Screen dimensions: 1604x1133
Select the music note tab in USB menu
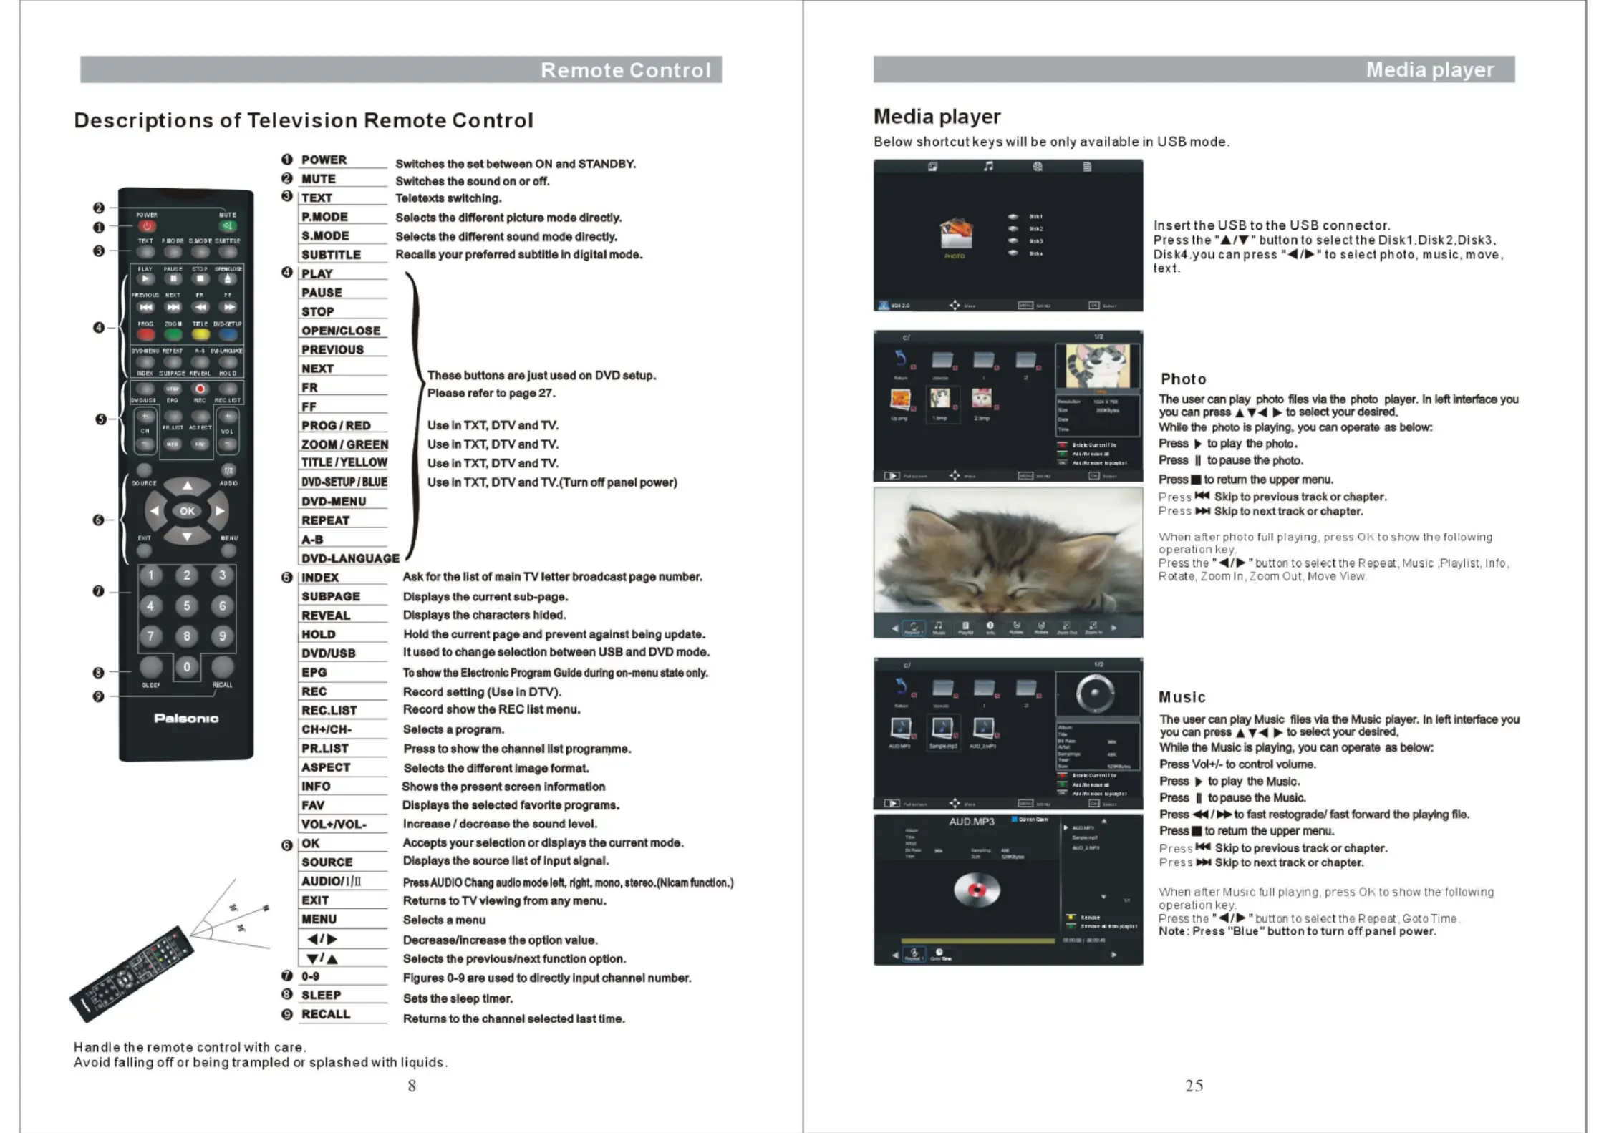(x=988, y=166)
